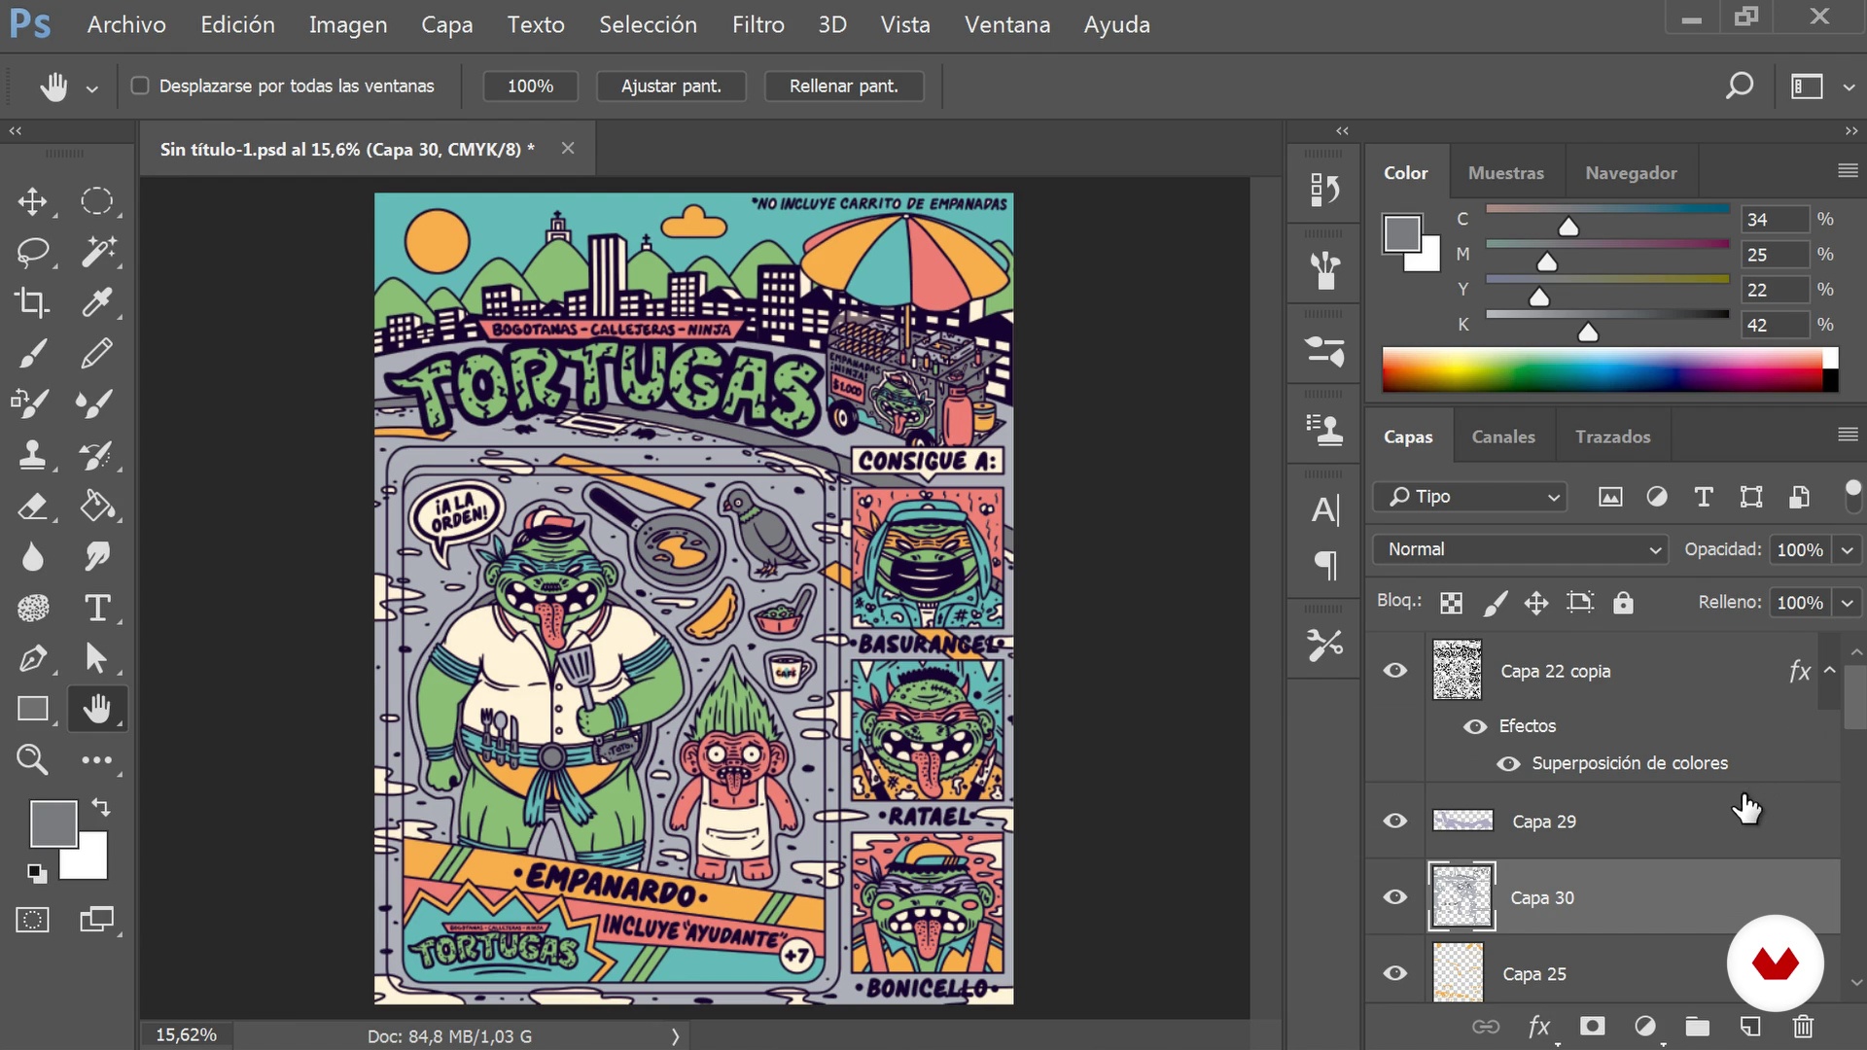Switch to the Trazados tab
The height and width of the screenshot is (1050, 1867).
coord(1613,437)
